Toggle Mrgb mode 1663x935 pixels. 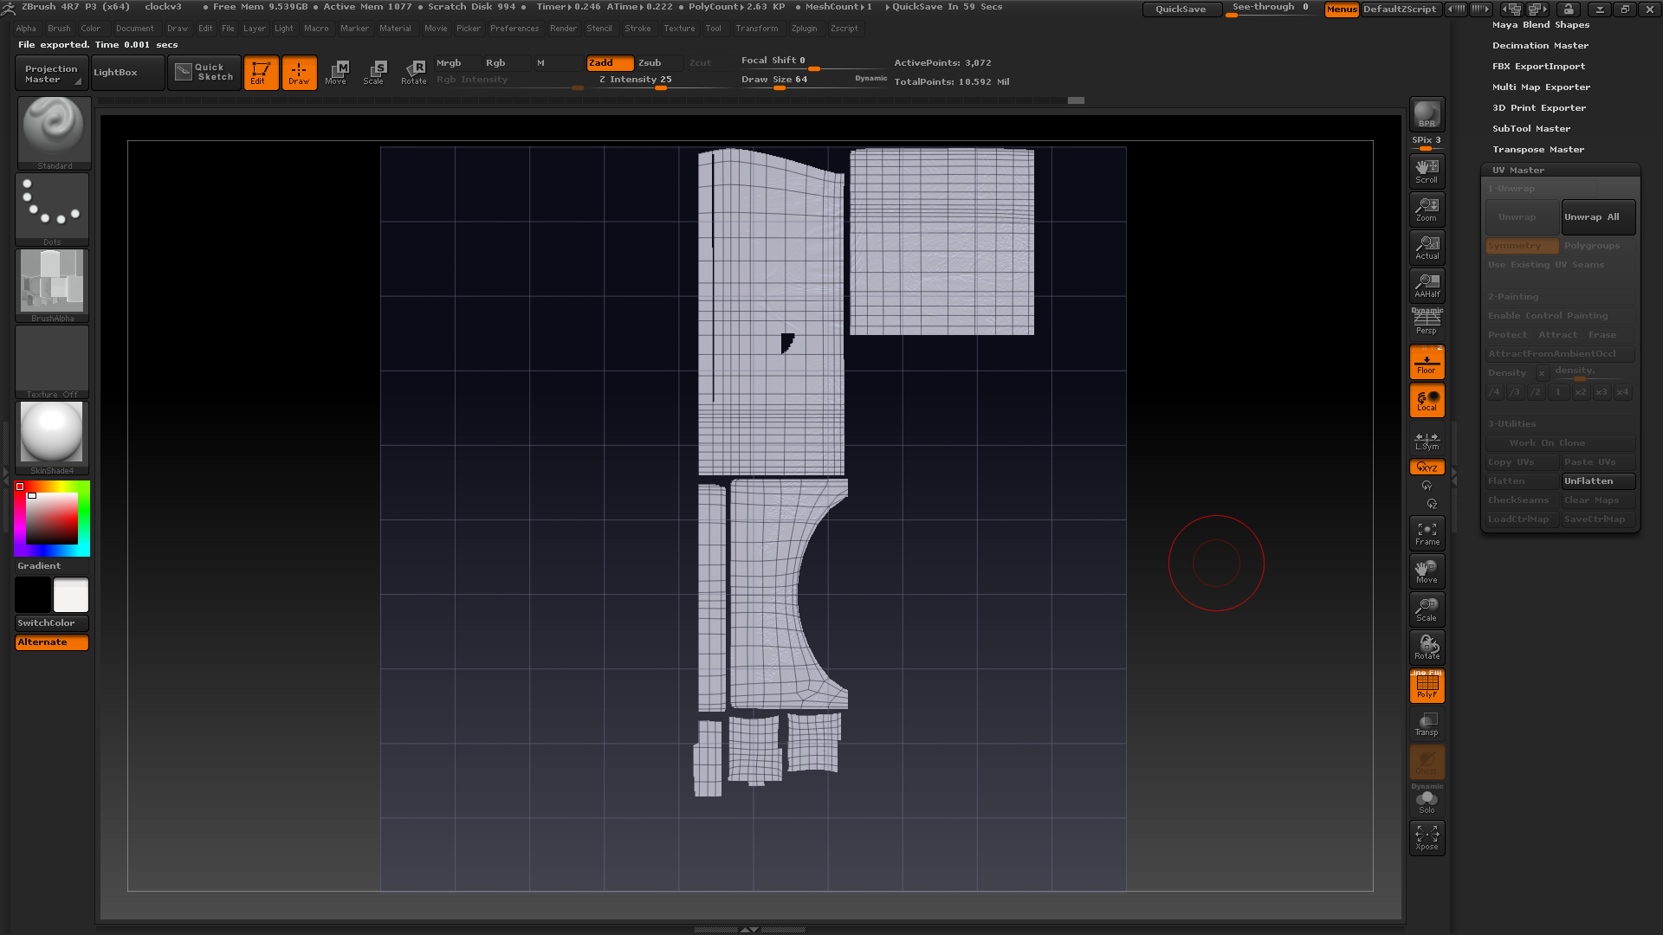(456, 63)
